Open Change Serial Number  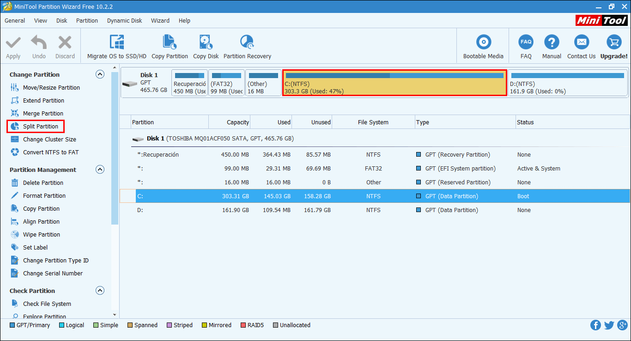(47, 273)
